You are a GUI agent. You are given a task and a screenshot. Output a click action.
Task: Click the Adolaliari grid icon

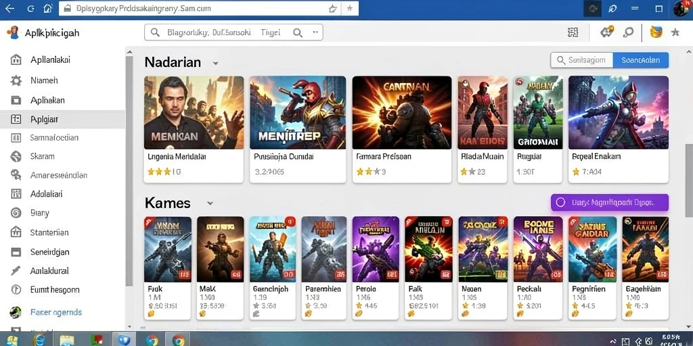(16, 194)
